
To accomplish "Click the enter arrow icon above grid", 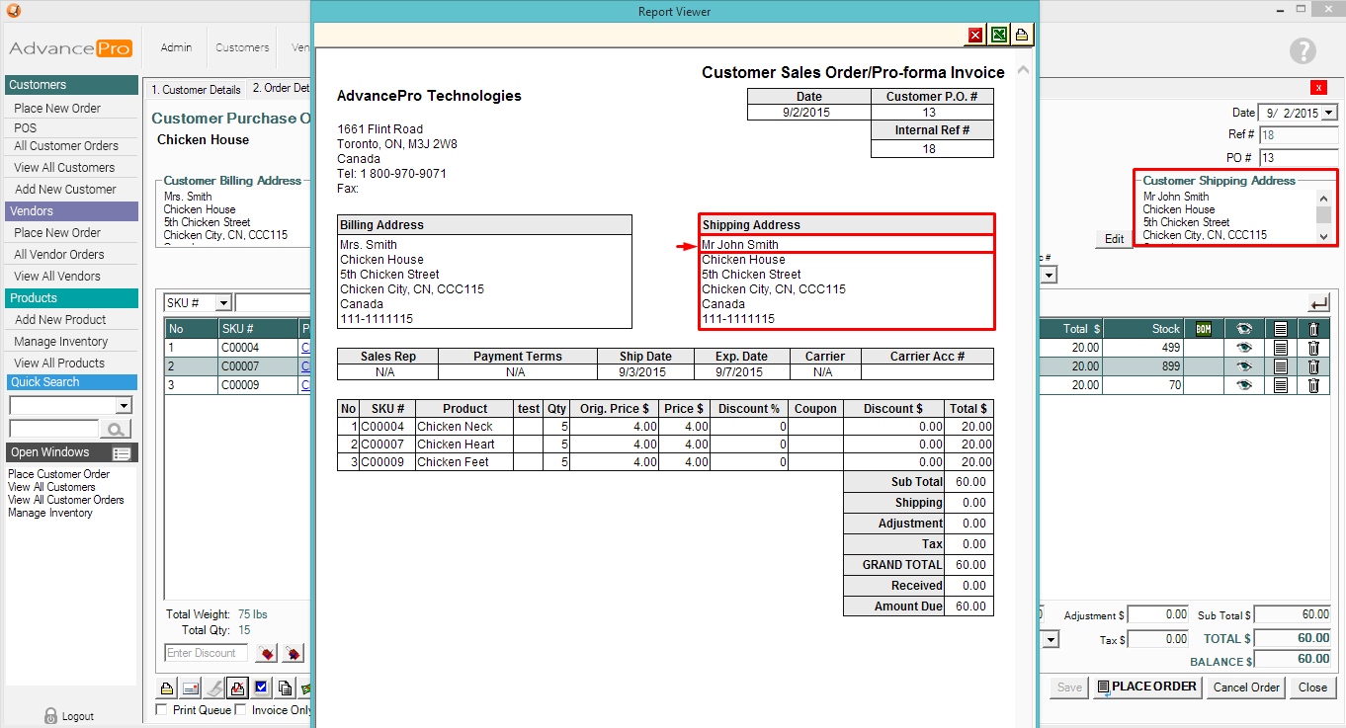I will [x=1318, y=303].
